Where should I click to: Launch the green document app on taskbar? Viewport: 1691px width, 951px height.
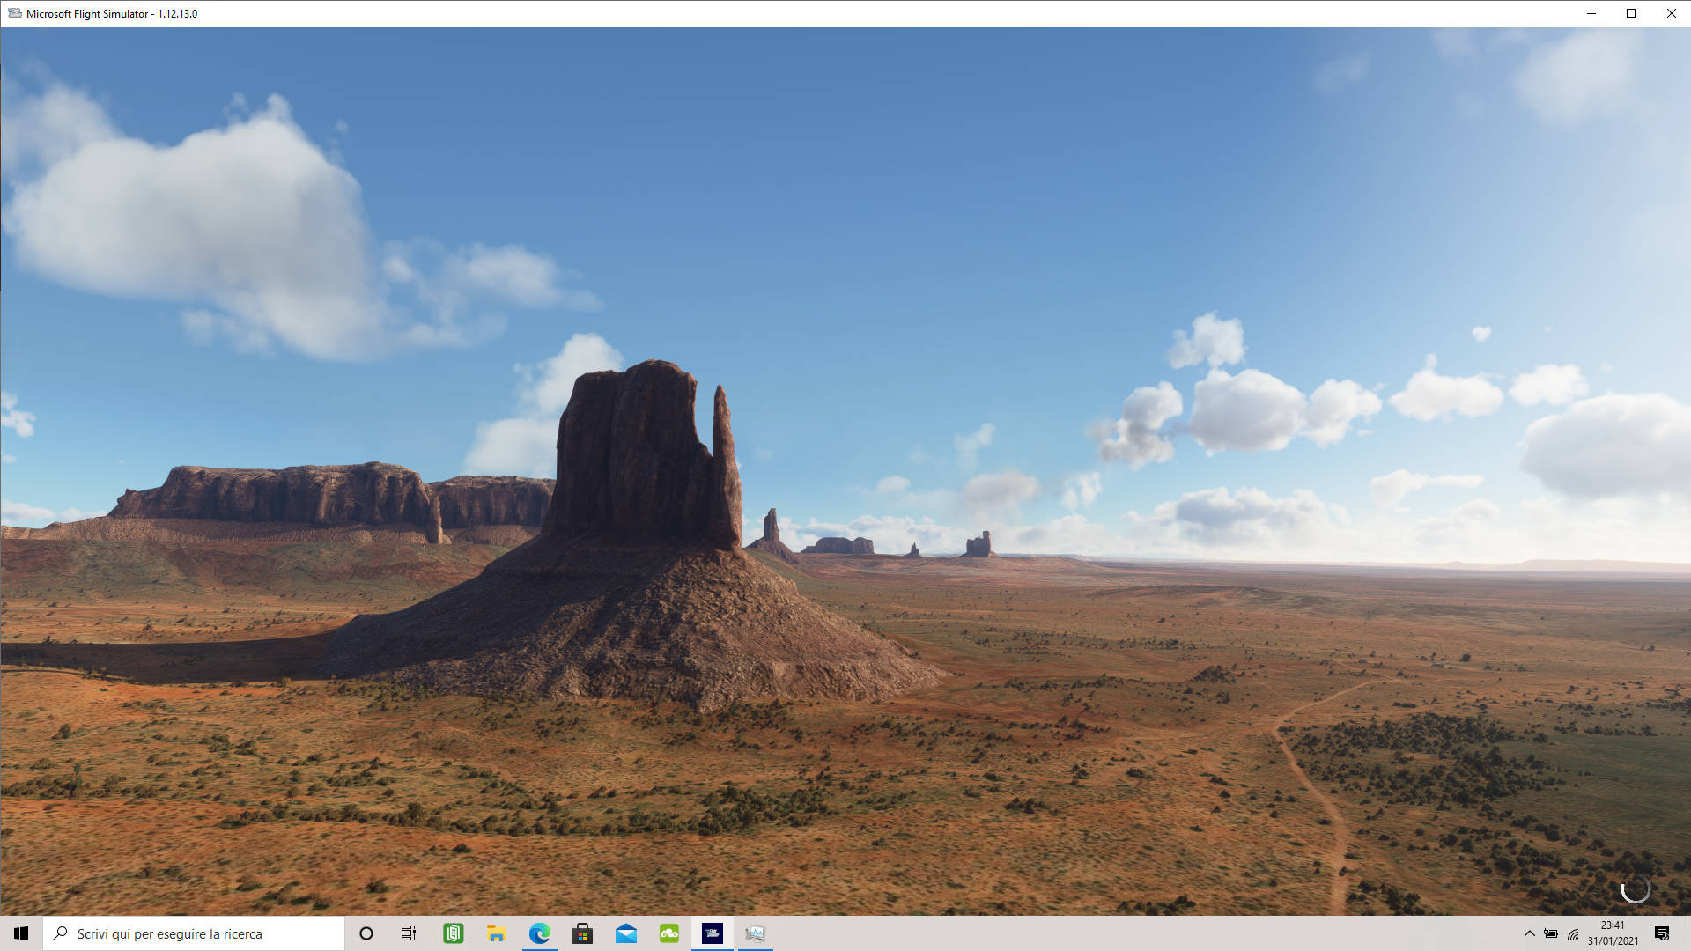click(x=454, y=933)
